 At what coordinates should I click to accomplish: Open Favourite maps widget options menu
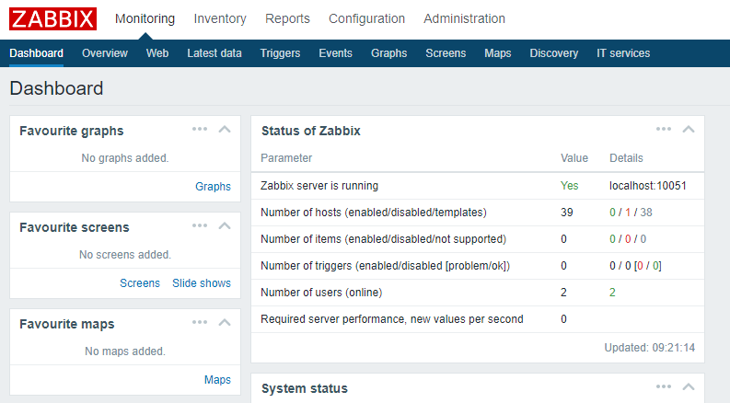coord(200,322)
